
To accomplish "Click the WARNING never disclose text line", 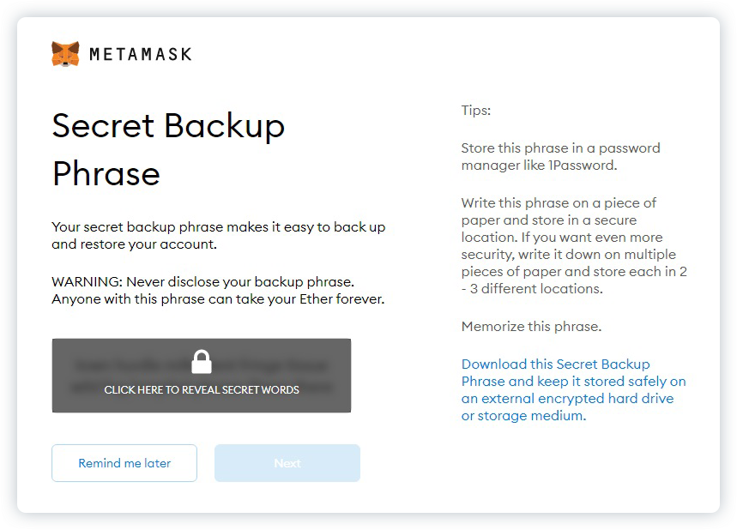I will tap(203, 282).
